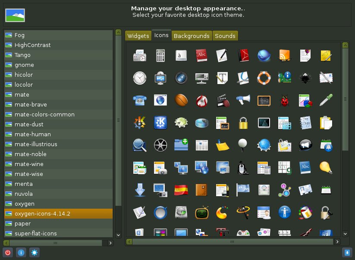Click the orange RSS feed icon

(285, 55)
